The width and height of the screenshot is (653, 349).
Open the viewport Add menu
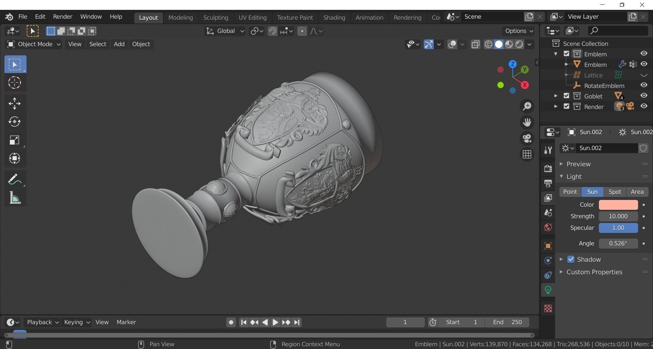pos(119,44)
